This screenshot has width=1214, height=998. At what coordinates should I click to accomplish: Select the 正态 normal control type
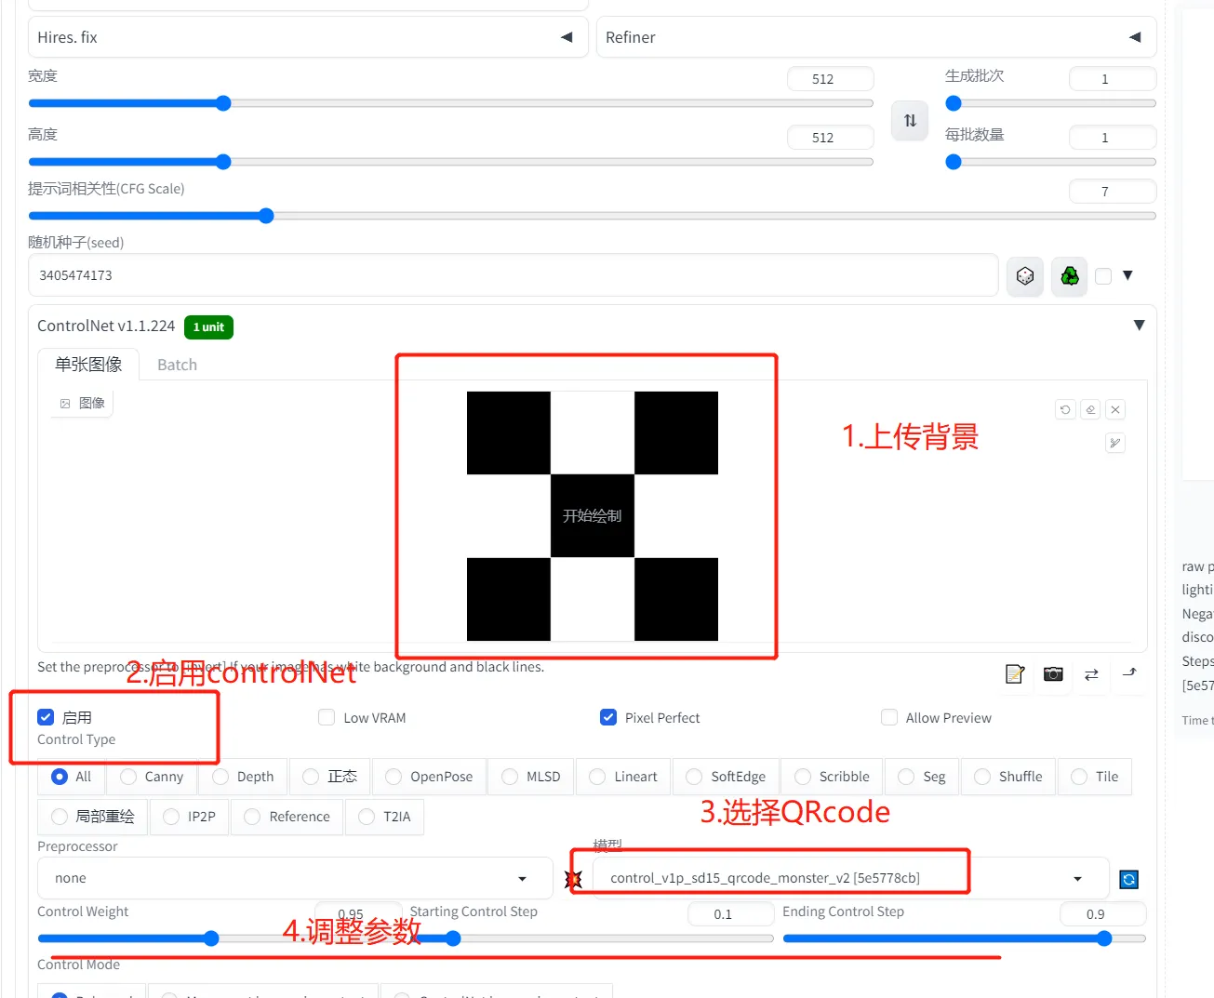[x=329, y=777]
